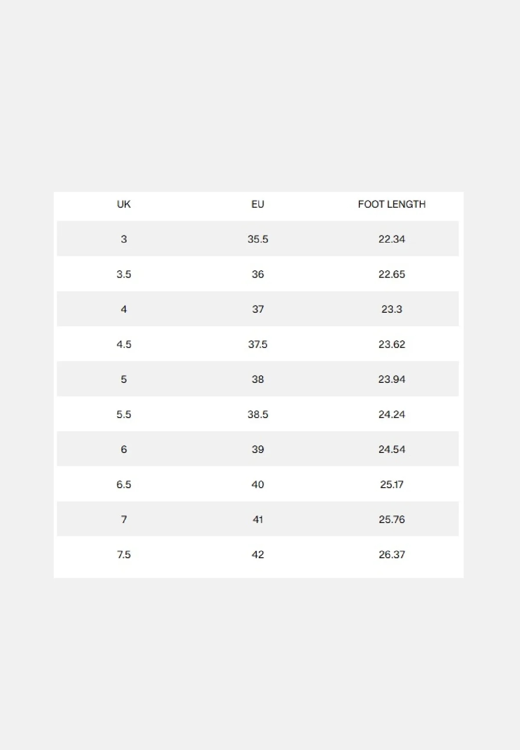Select the EU size 41 cell
Viewport: 520px width, 750px height.
pos(258,520)
